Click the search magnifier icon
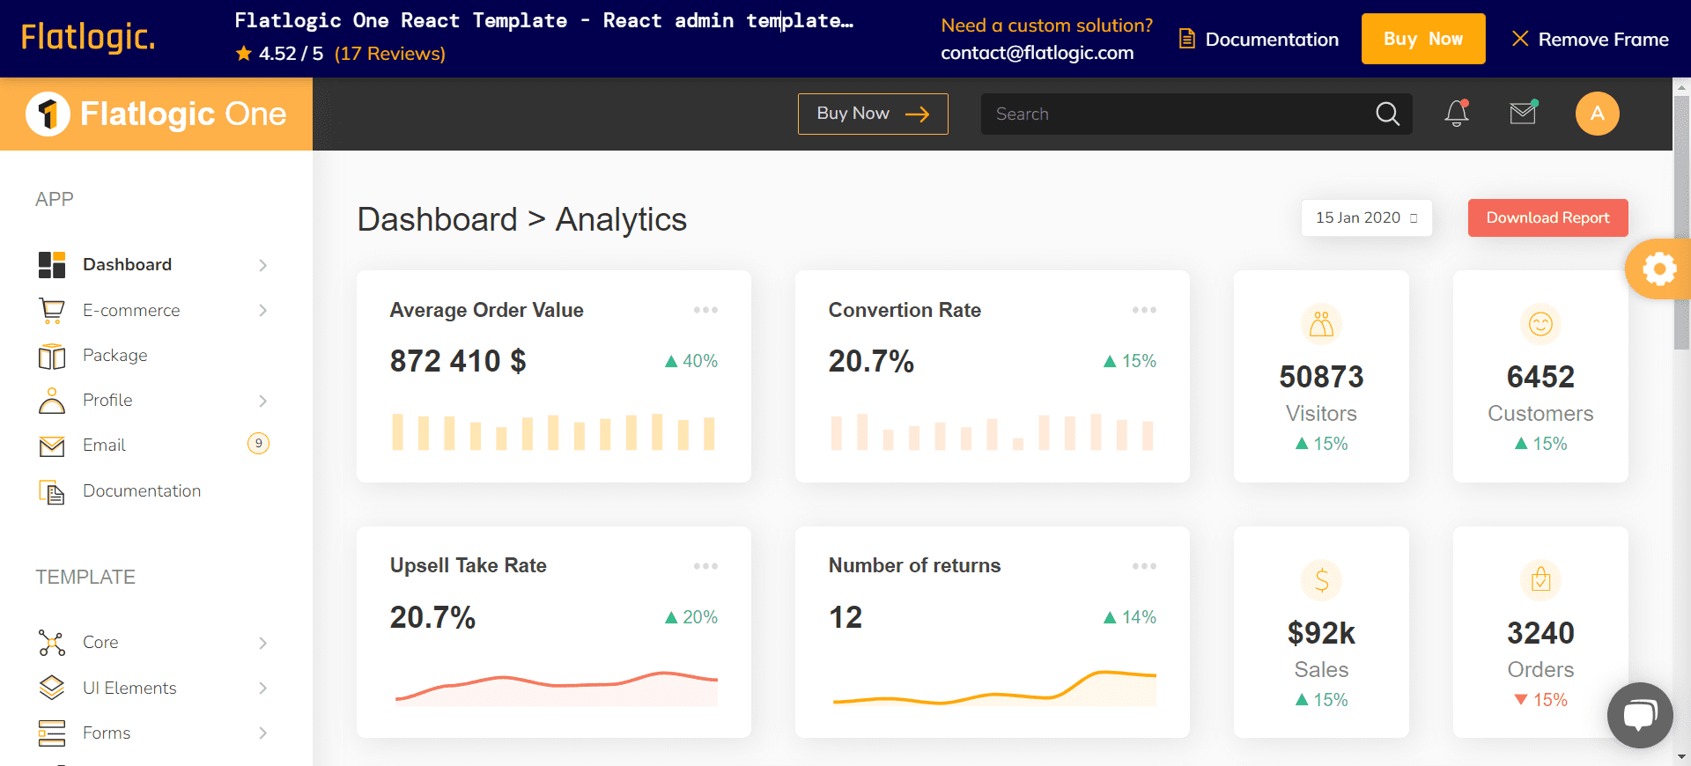The width and height of the screenshot is (1691, 766). [x=1387, y=114]
